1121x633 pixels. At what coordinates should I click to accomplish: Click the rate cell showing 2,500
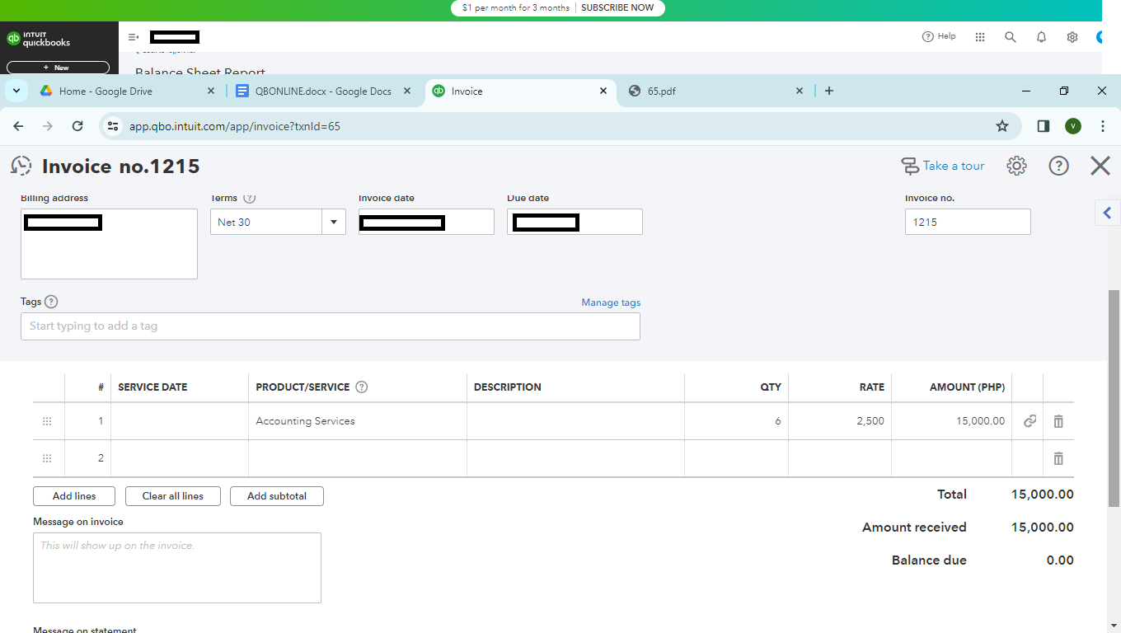point(840,421)
